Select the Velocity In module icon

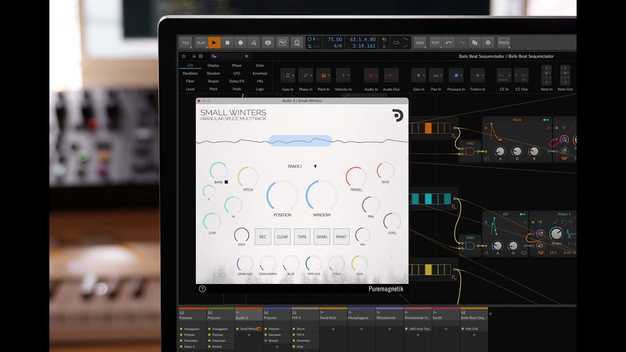(x=343, y=75)
